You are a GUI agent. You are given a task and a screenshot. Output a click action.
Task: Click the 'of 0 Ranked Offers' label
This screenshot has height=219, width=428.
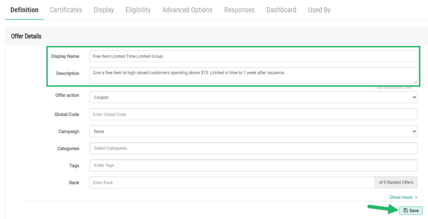[x=396, y=183]
